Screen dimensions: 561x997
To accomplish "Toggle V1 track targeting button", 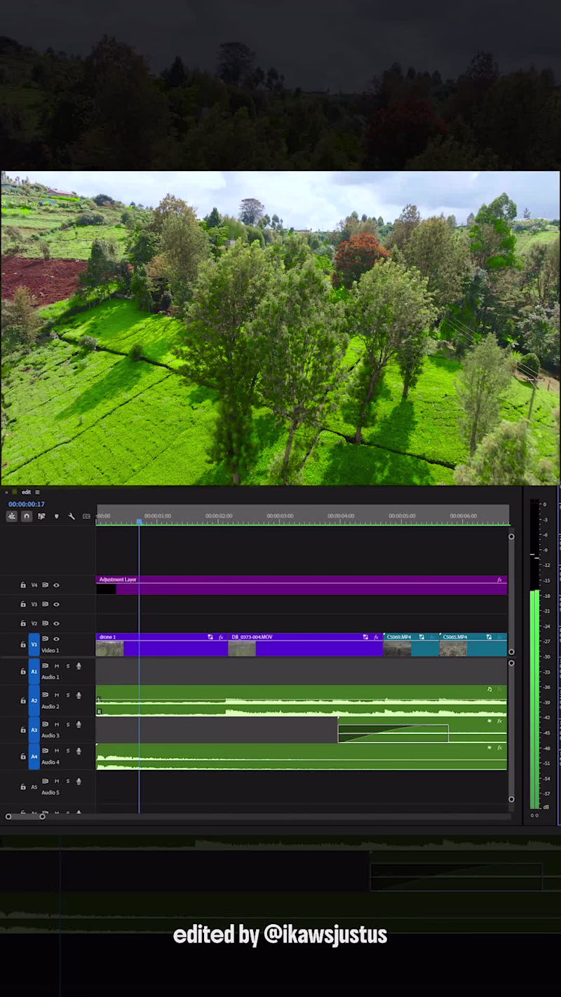I will point(34,644).
